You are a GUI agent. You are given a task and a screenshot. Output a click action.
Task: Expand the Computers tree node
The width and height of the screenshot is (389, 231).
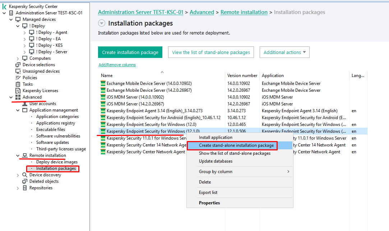point(18,58)
